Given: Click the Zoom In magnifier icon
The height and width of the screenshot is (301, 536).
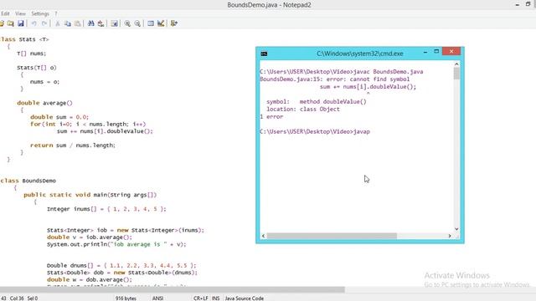Looking at the screenshot, I should [x=127, y=23].
